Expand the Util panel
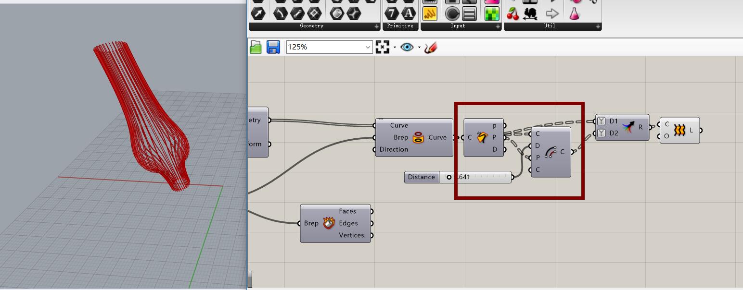743x290 pixels. [x=598, y=26]
